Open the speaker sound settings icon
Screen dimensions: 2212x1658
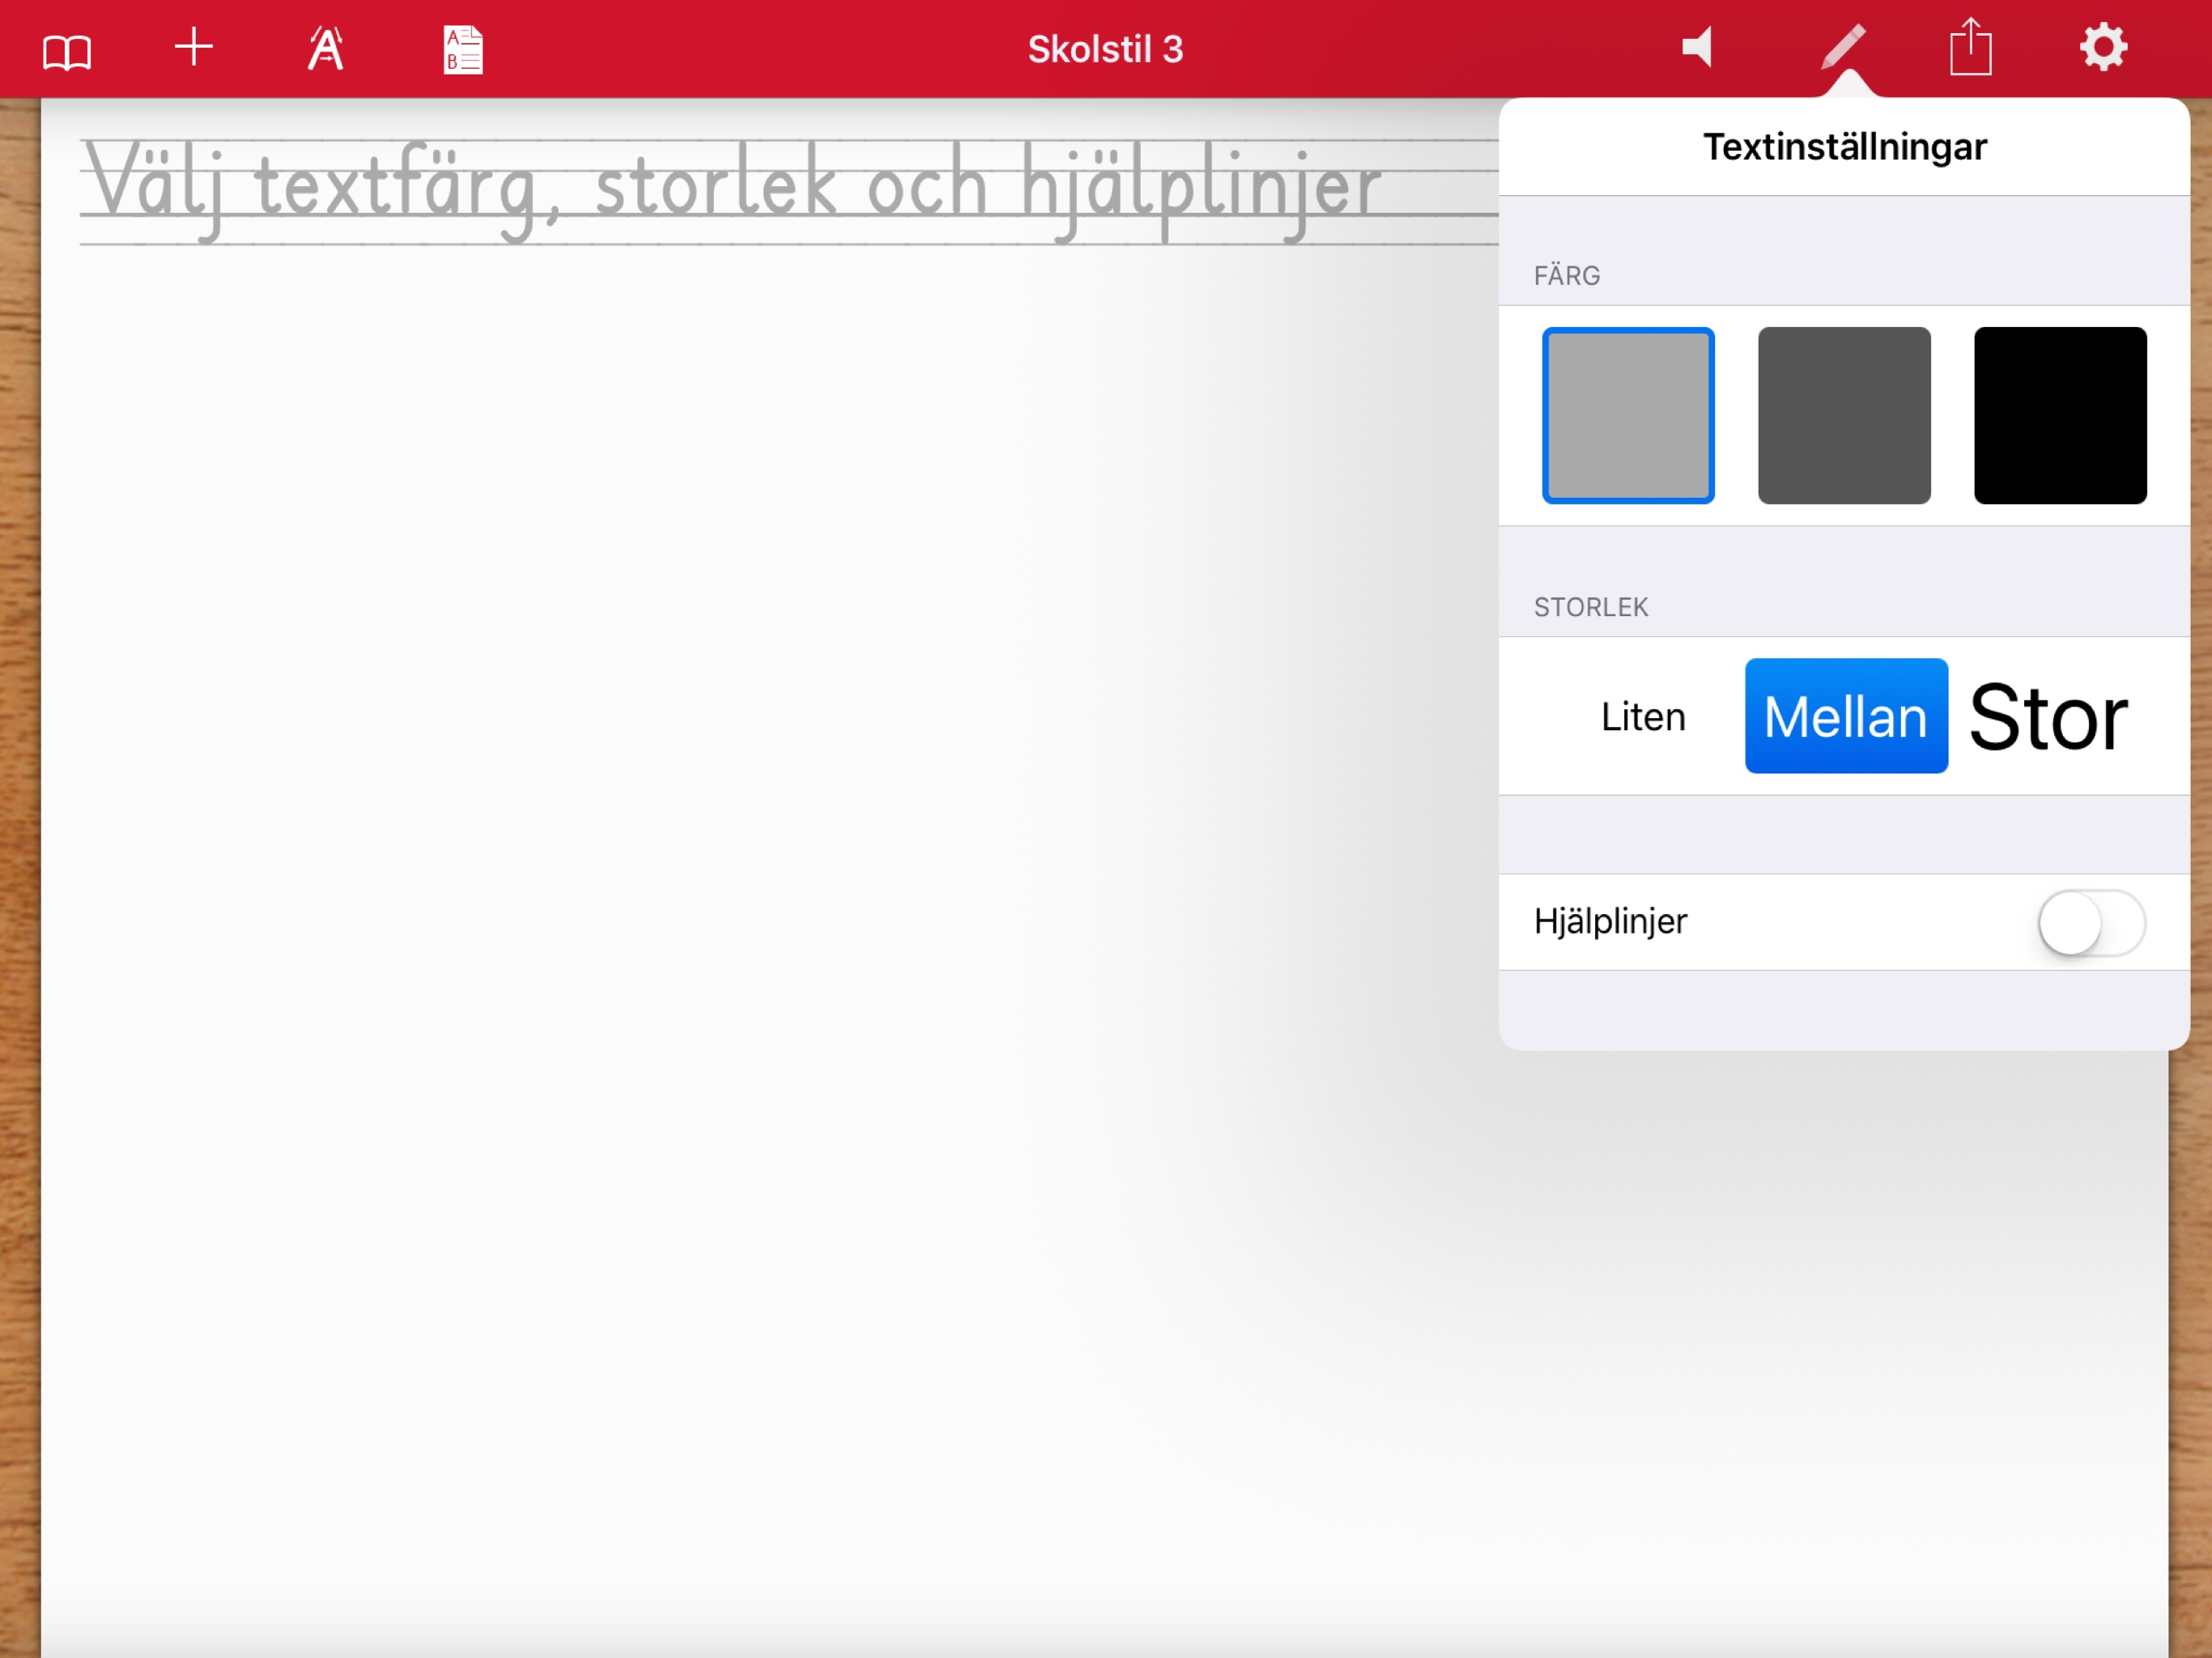(1698, 47)
